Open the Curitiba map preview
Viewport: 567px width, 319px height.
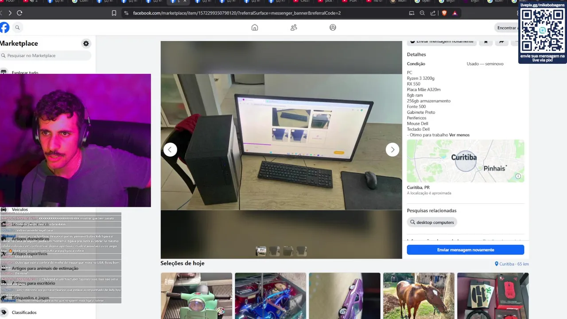click(x=465, y=161)
